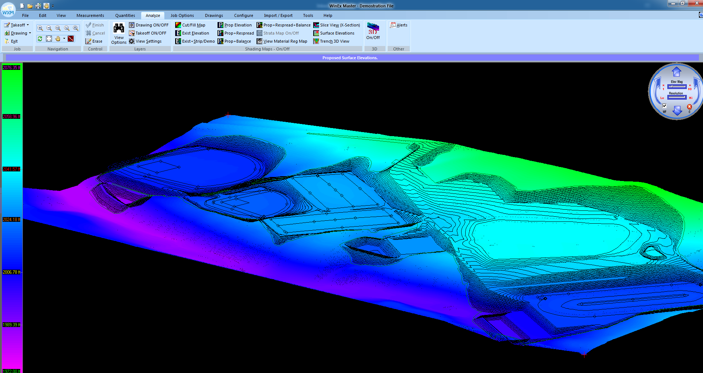
Task: Open the Import / Export menu
Action: [x=278, y=15]
